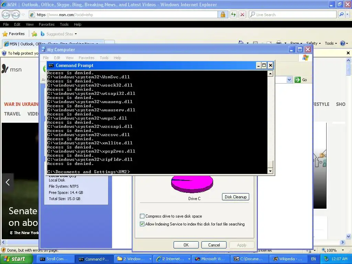This screenshot has height=264, width=352.
Task: Close the information bar with the X
Action: [x=348, y=53]
